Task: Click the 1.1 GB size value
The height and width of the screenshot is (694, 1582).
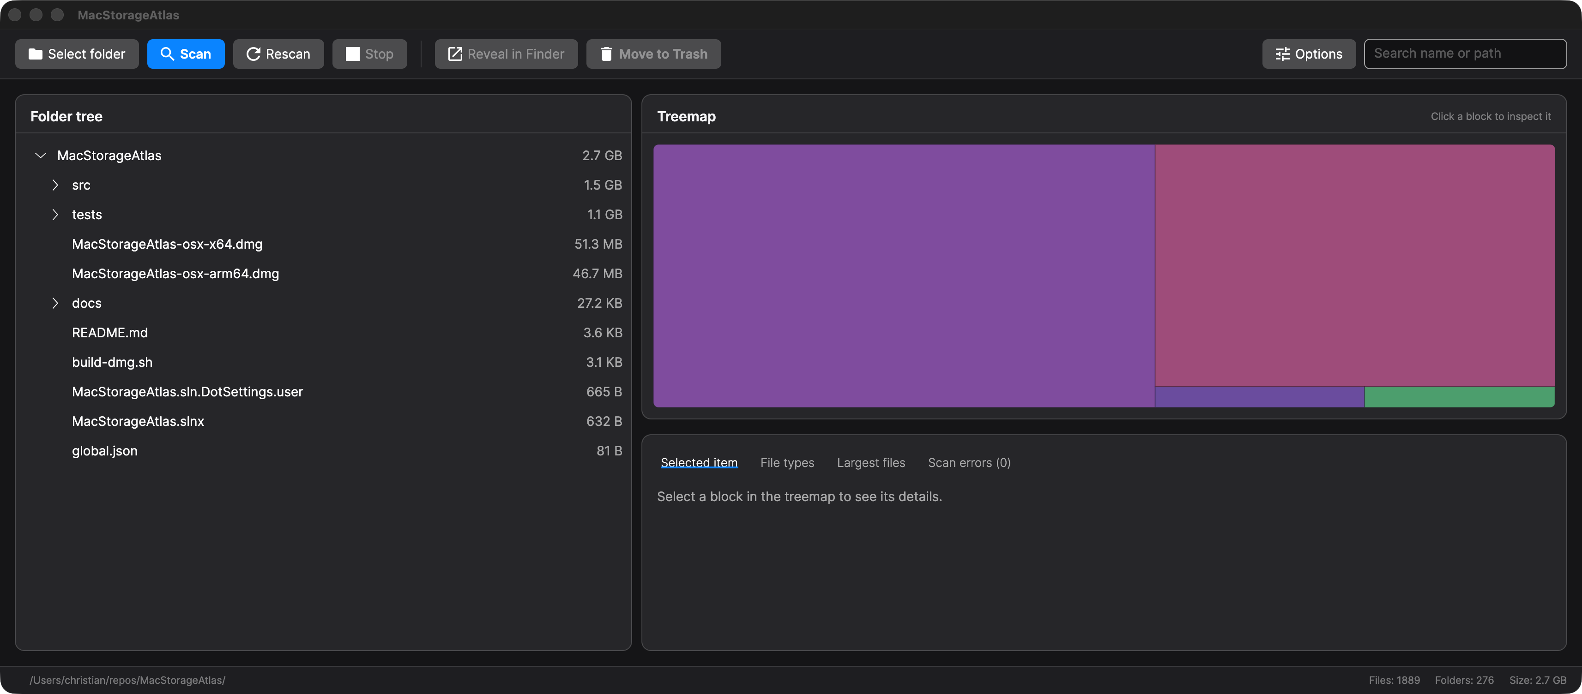Action: click(604, 214)
